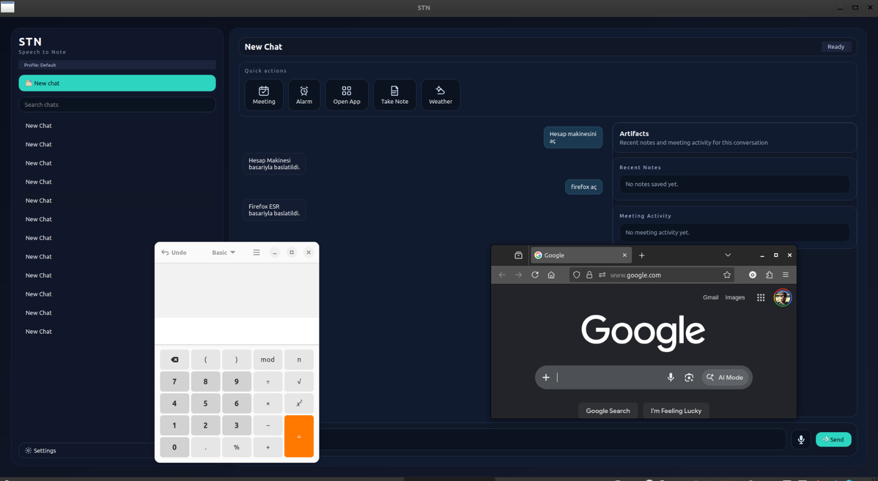Viewport: 878px width, 481px height.
Task: Click calculator digit 5
Action: [206, 403]
